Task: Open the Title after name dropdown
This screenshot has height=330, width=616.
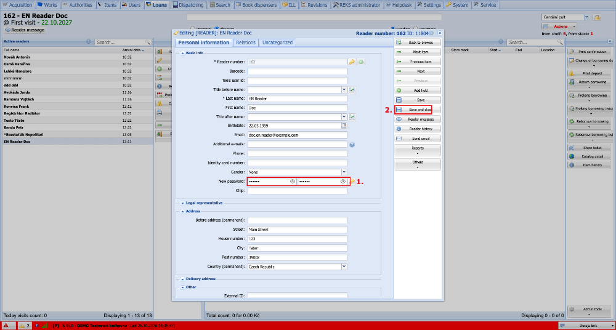Action: 344,117
